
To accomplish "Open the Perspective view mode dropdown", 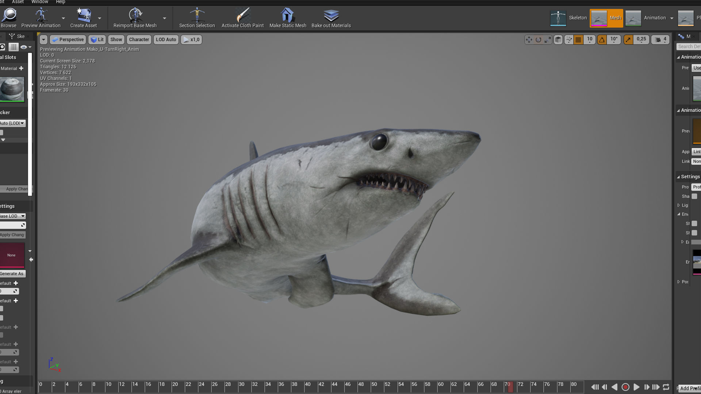I will [x=68, y=39].
